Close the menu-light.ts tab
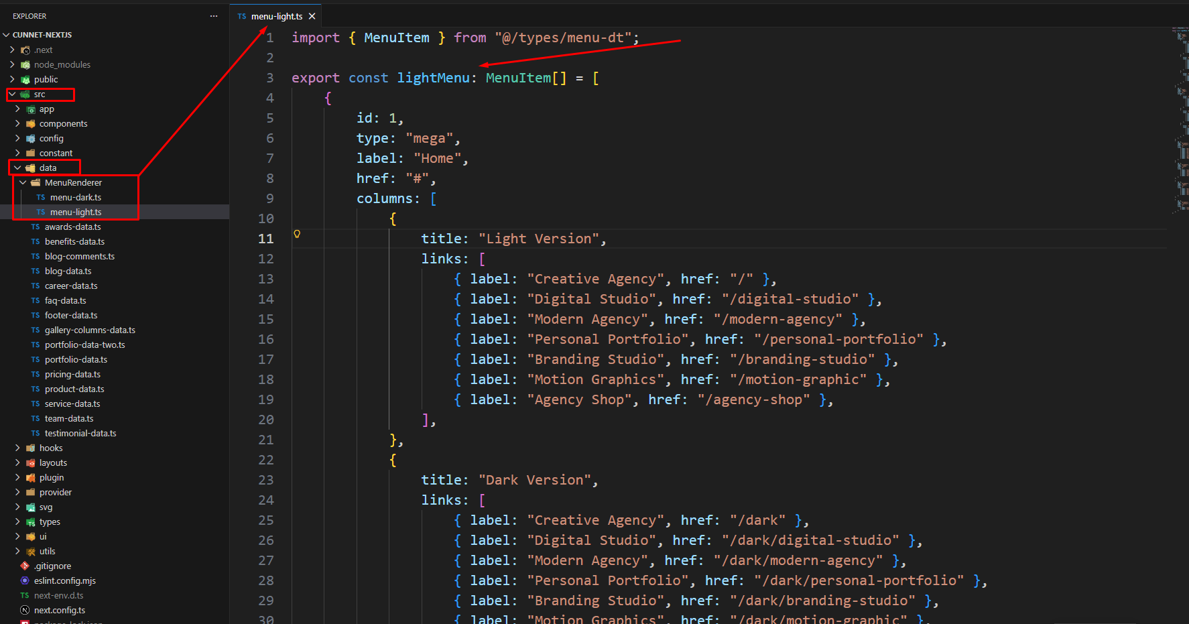Screen dimensions: 1189x624 pyautogui.click(x=312, y=15)
